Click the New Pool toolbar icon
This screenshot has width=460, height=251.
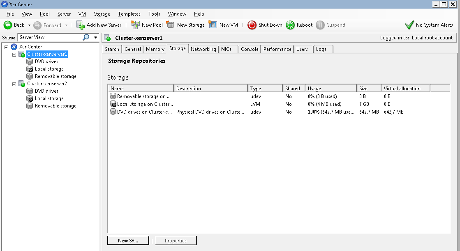point(135,25)
